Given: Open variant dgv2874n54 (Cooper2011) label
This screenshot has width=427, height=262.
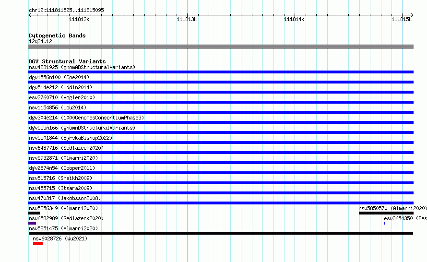Looking at the screenshot, I should (x=62, y=168).
